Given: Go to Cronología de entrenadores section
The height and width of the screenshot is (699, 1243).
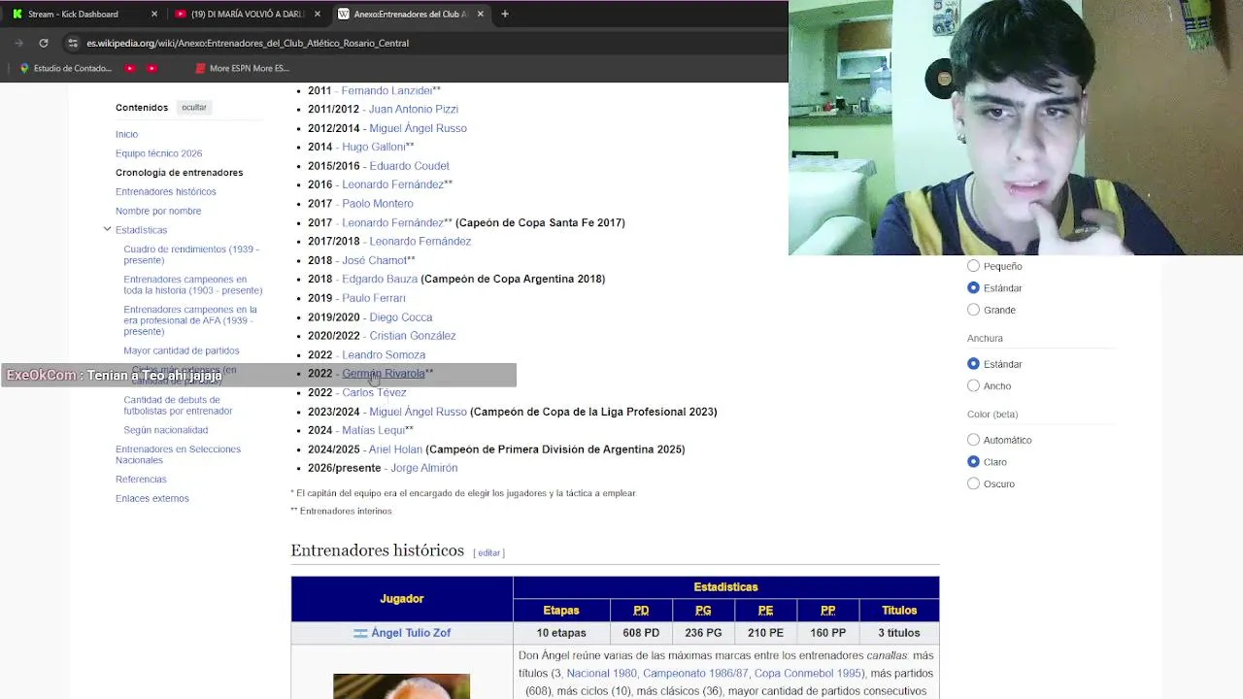Looking at the screenshot, I should tap(179, 173).
